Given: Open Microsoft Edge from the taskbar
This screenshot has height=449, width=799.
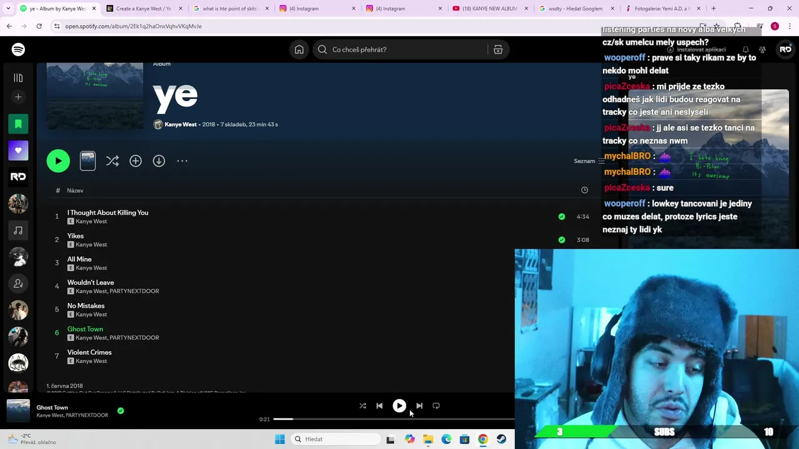Looking at the screenshot, I should [x=446, y=439].
